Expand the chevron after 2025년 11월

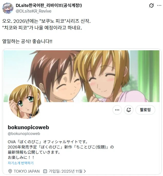click(85, 171)
